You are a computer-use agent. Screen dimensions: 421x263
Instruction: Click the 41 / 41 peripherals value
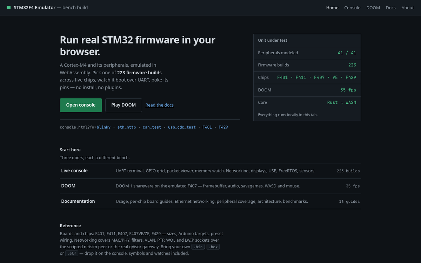[347, 53]
